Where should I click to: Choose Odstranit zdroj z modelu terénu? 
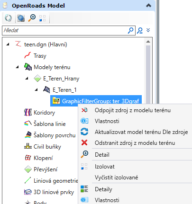coord(135,143)
